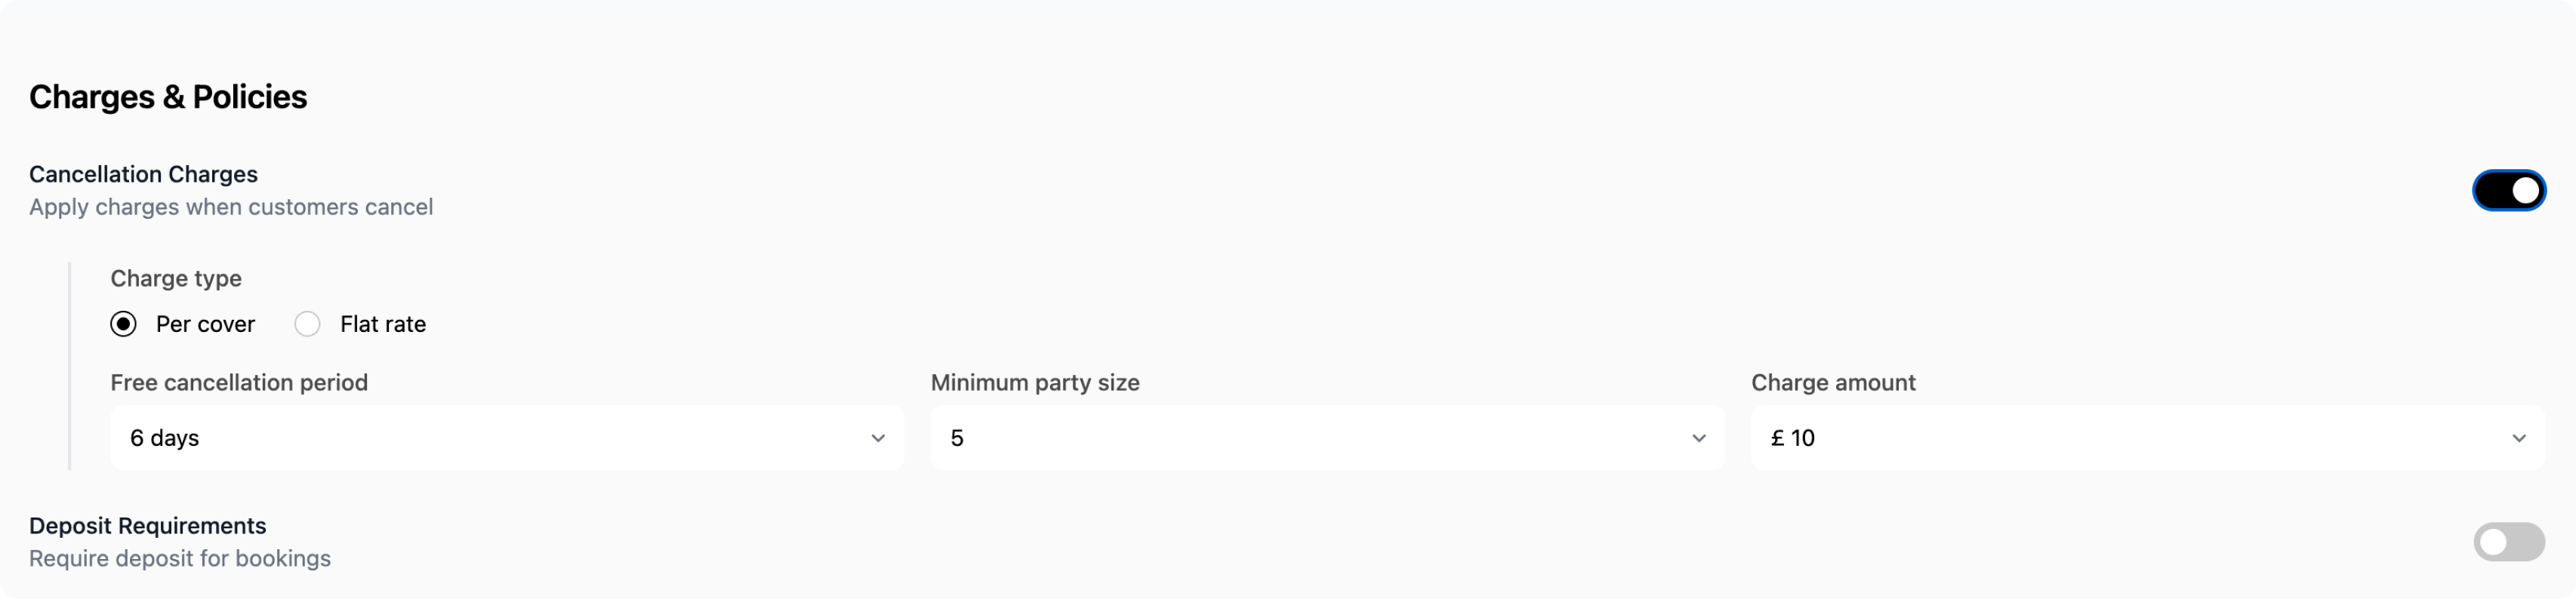Click the Per cover label text
Viewport: 2576px width, 599px height.
(205, 324)
